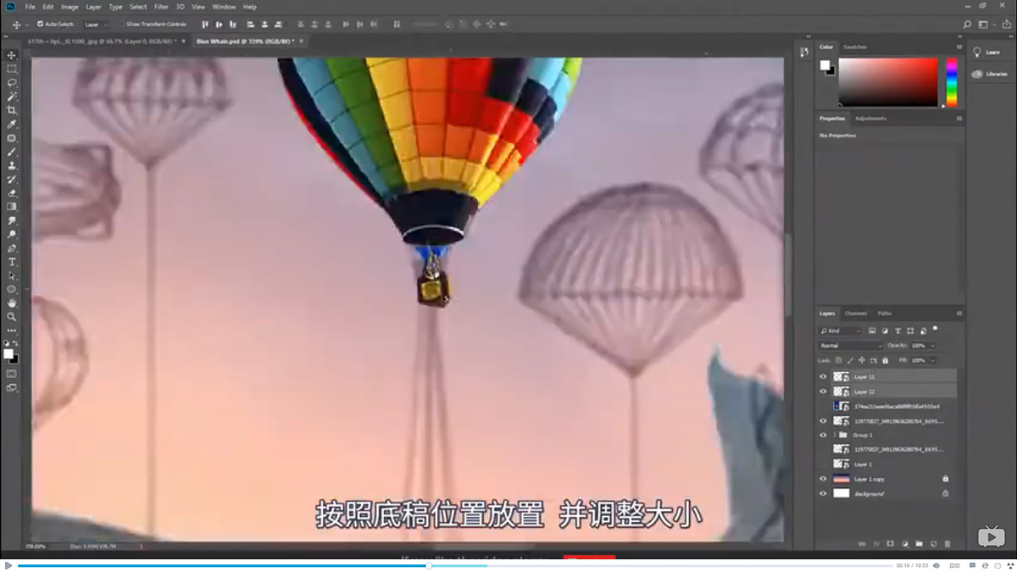Select the Crop tool
The width and height of the screenshot is (1017, 572).
12,110
